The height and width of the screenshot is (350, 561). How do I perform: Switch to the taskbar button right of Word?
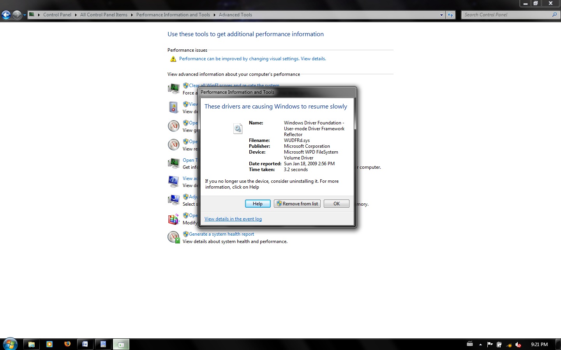pos(103,344)
